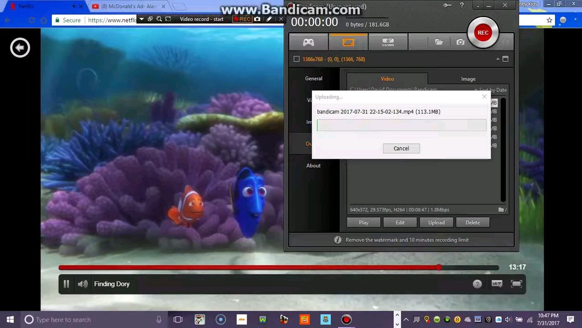Open Task View on the taskbar
The image size is (582, 328).
tap(178, 320)
